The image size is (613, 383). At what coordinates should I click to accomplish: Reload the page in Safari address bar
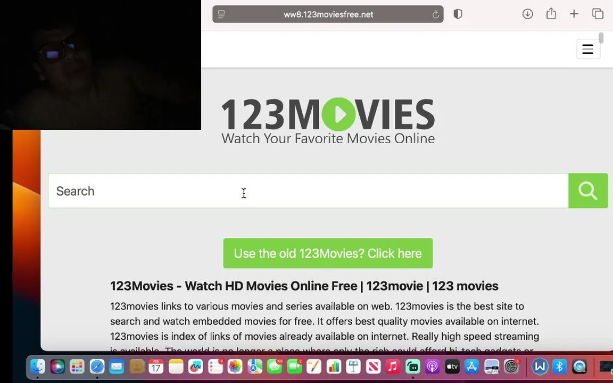coord(435,14)
